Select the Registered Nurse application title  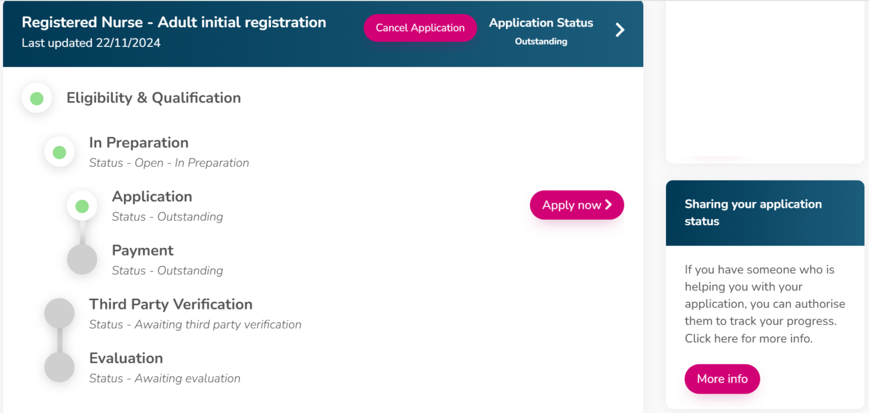(x=174, y=22)
